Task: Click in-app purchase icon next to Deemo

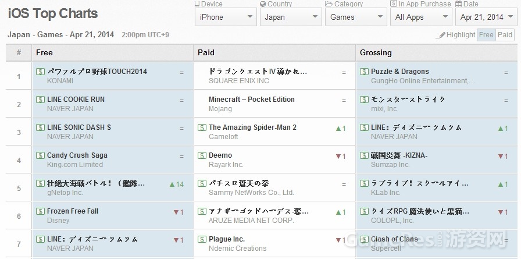Action: (x=202, y=155)
